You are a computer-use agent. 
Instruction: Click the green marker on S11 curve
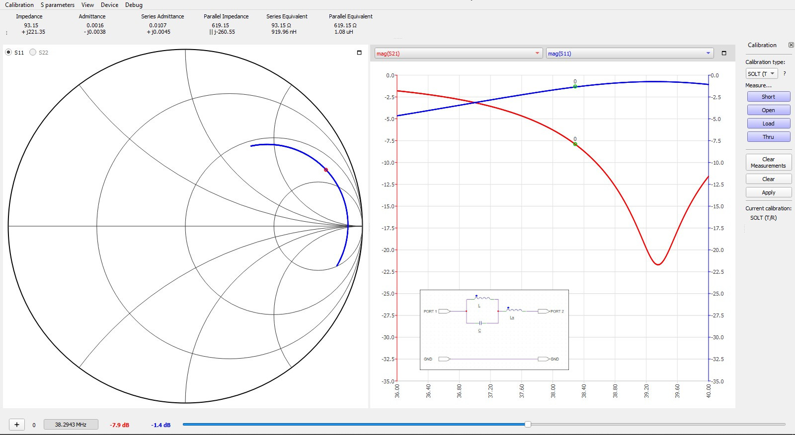point(575,86)
